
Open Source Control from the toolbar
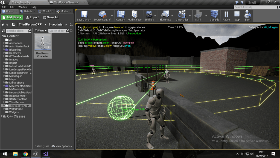(102, 16)
